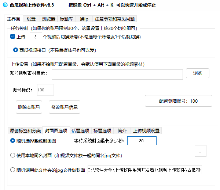Image resolution: width=220 pixels, height=190 pixels.
Task: Open the 标题选项 tab
Action: pyautogui.click(x=102, y=130)
